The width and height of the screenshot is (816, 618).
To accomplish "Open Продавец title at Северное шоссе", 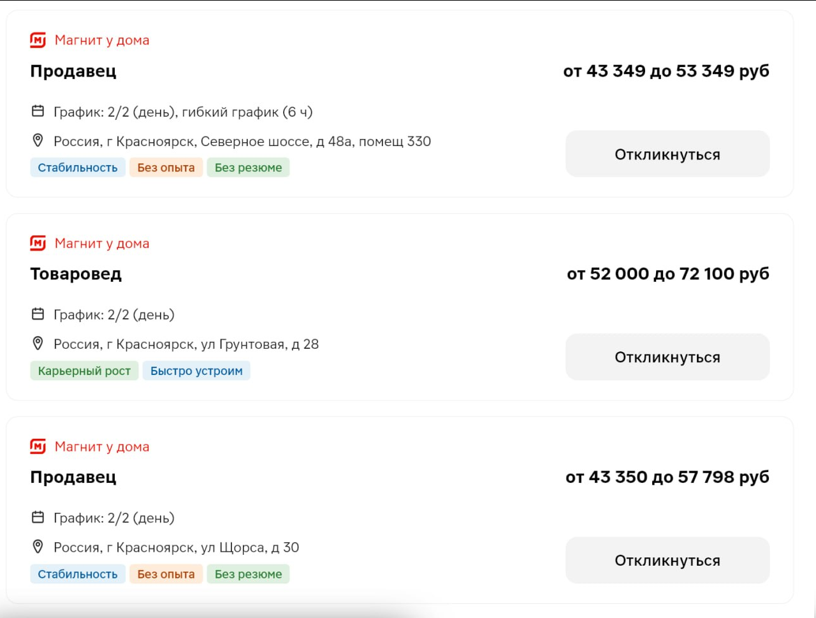I will point(73,71).
